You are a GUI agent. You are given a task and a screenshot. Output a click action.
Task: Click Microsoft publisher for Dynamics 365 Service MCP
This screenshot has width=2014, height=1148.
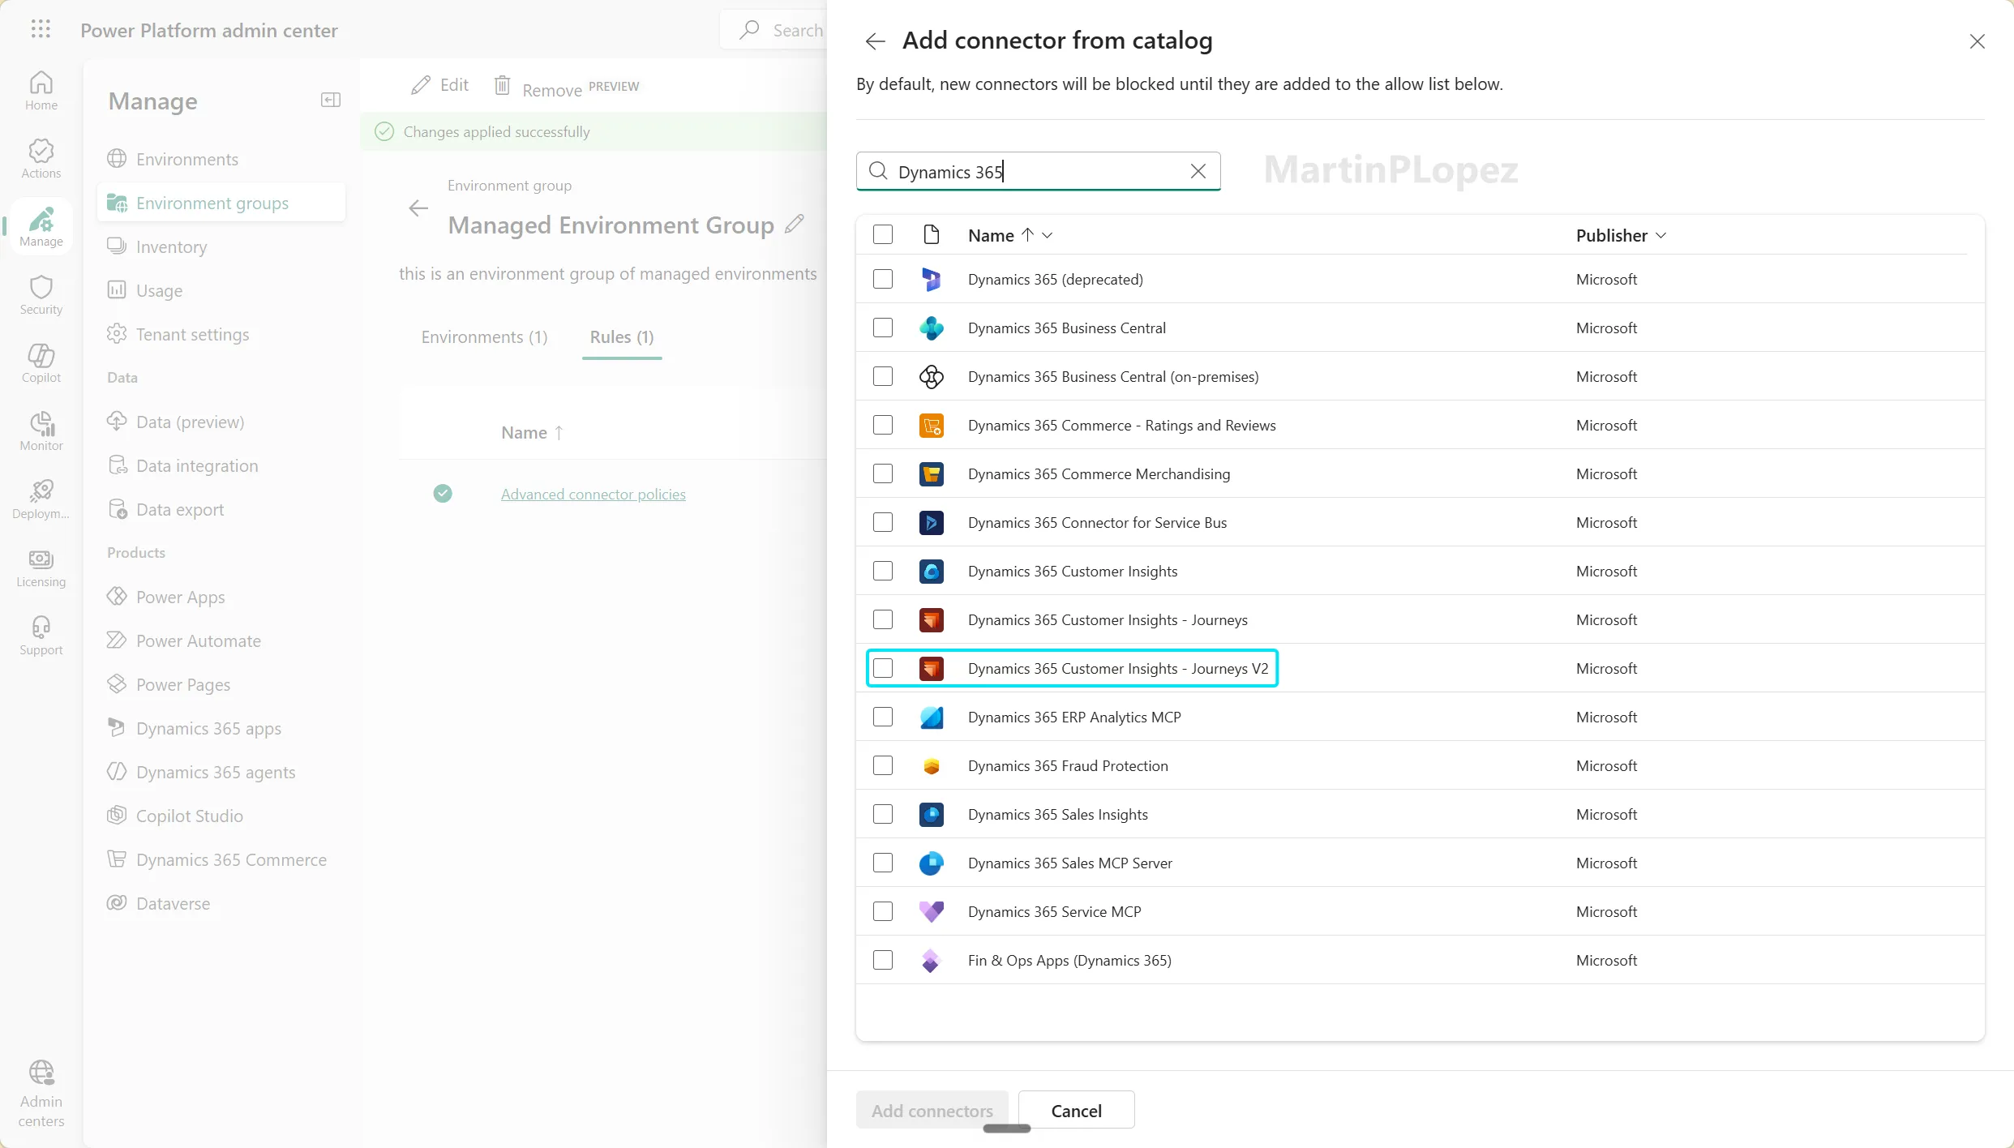[x=1606, y=911]
